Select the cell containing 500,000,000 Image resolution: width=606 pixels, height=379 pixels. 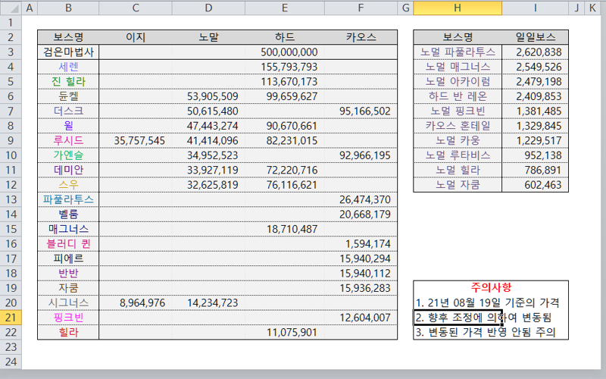pyautogui.click(x=285, y=52)
